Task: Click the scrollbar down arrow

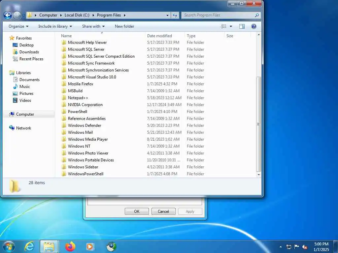Action: [259, 175]
